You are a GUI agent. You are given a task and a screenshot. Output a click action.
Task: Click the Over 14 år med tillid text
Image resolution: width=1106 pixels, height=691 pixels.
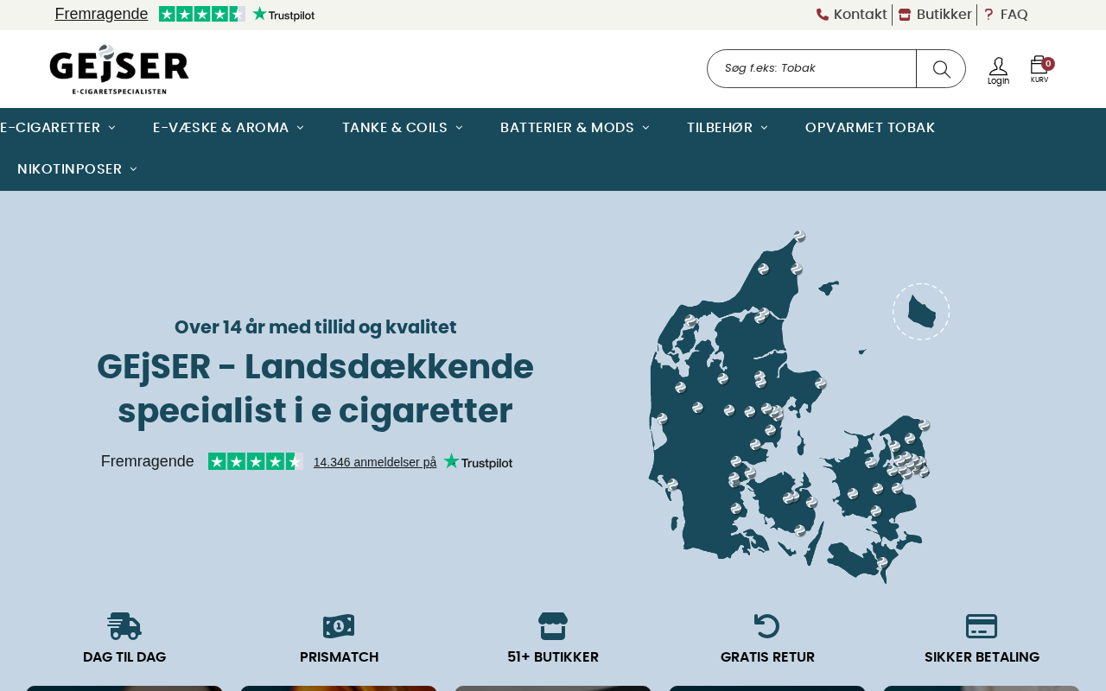[315, 327]
